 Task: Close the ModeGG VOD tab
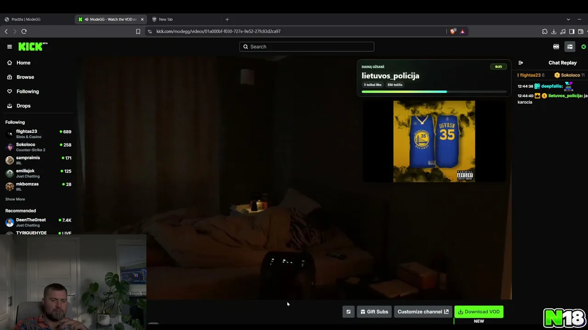coord(142,19)
